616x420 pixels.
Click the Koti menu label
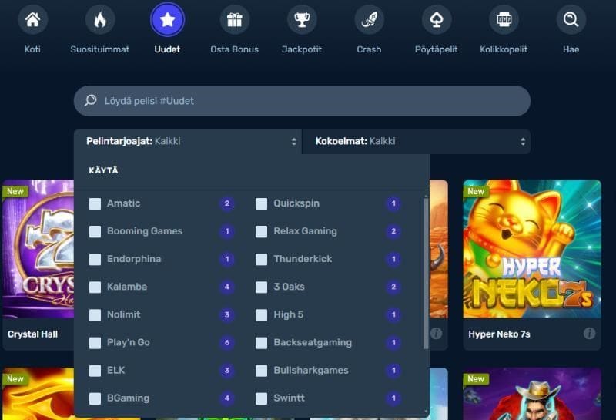pyautogui.click(x=32, y=49)
